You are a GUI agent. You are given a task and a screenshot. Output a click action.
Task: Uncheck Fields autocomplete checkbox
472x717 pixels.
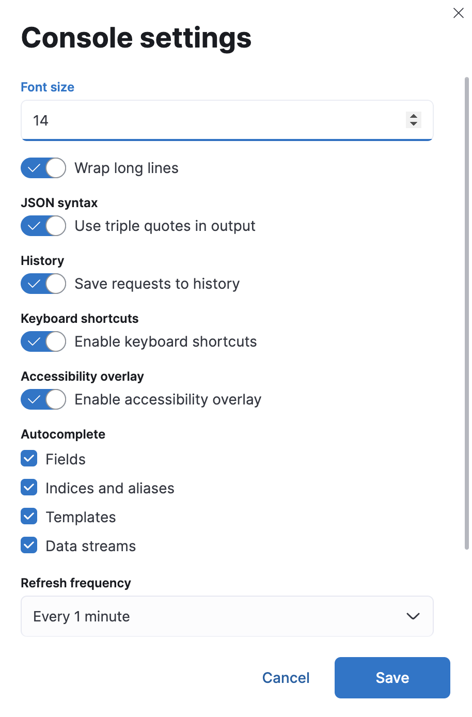click(29, 459)
